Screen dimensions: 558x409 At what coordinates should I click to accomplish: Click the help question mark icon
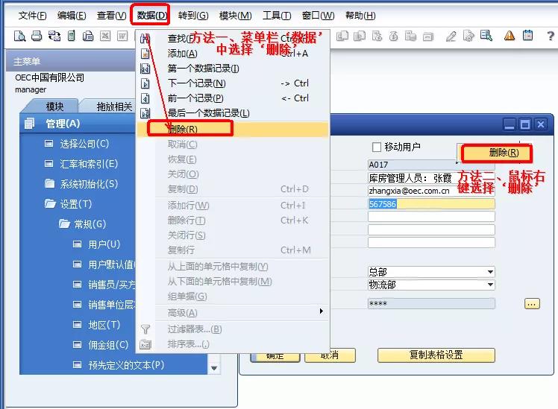point(551,36)
